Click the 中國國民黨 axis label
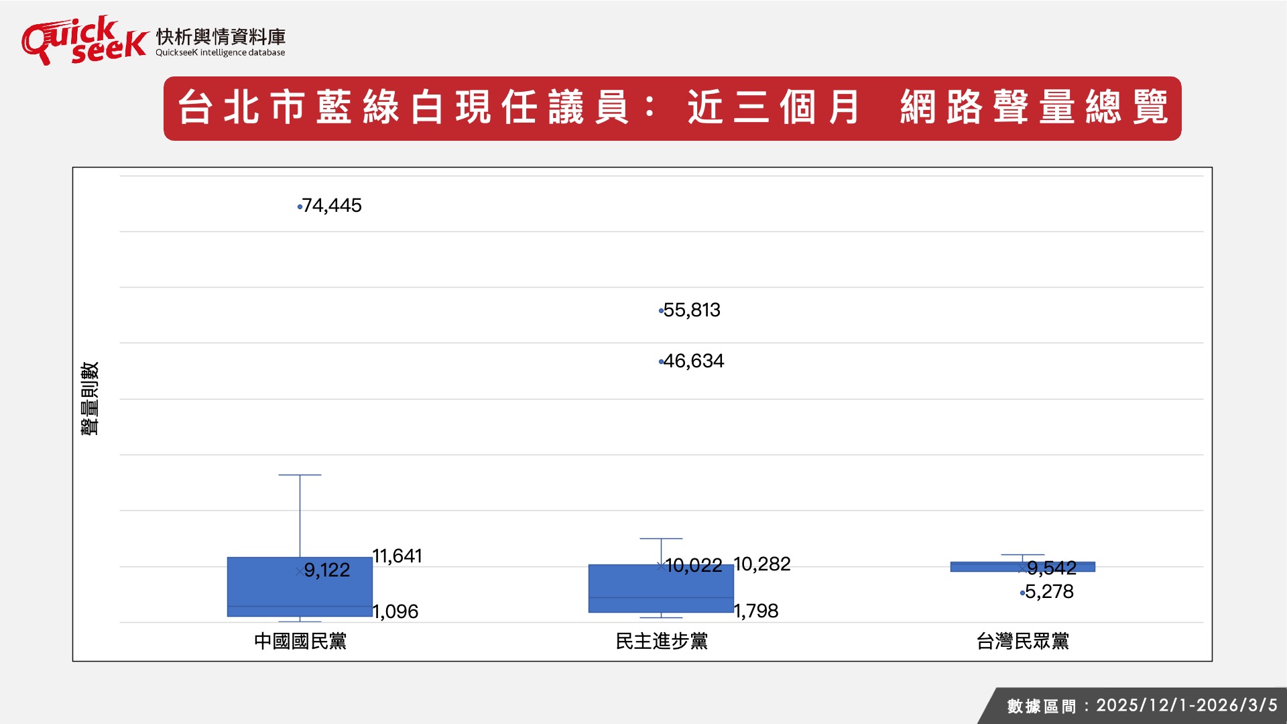The height and width of the screenshot is (724, 1287). (x=300, y=642)
